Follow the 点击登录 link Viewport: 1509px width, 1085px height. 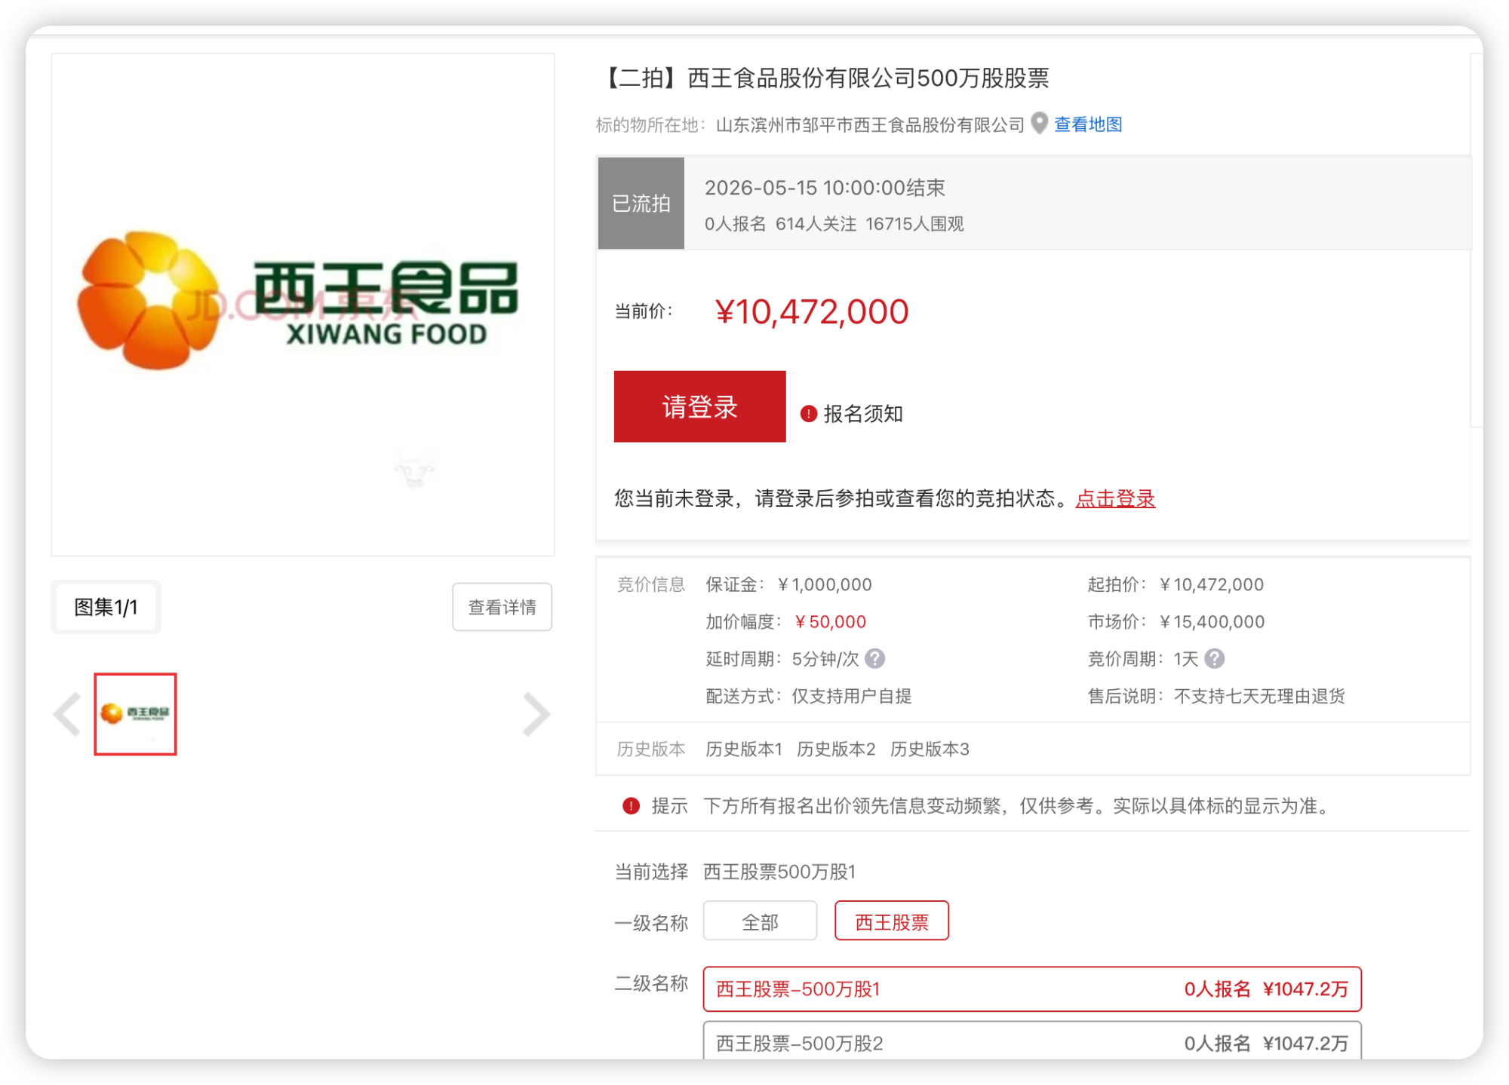click(x=1115, y=498)
